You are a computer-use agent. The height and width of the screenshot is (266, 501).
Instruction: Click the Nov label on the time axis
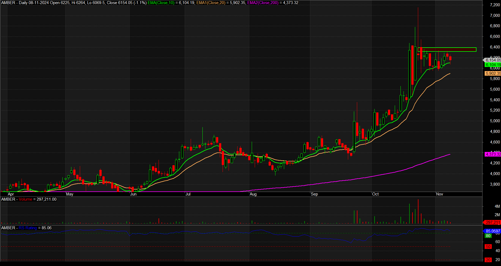[439, 194]
